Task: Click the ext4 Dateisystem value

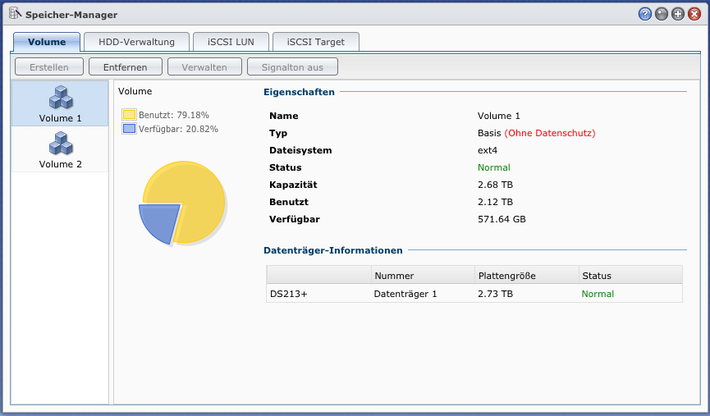Action: coord(488,150)
